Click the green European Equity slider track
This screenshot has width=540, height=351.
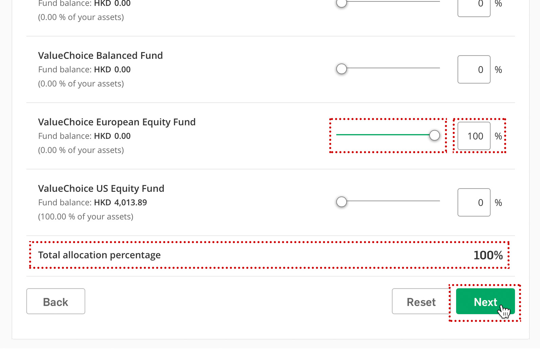[x=383, y=135]
